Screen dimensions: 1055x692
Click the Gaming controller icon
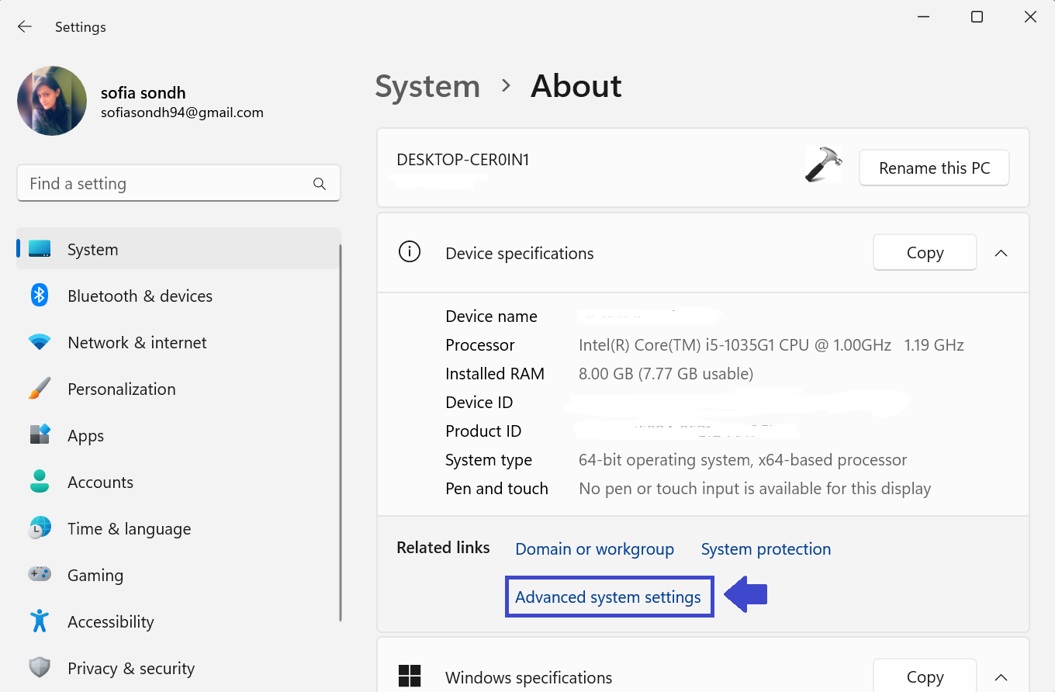tap(40, 575)
